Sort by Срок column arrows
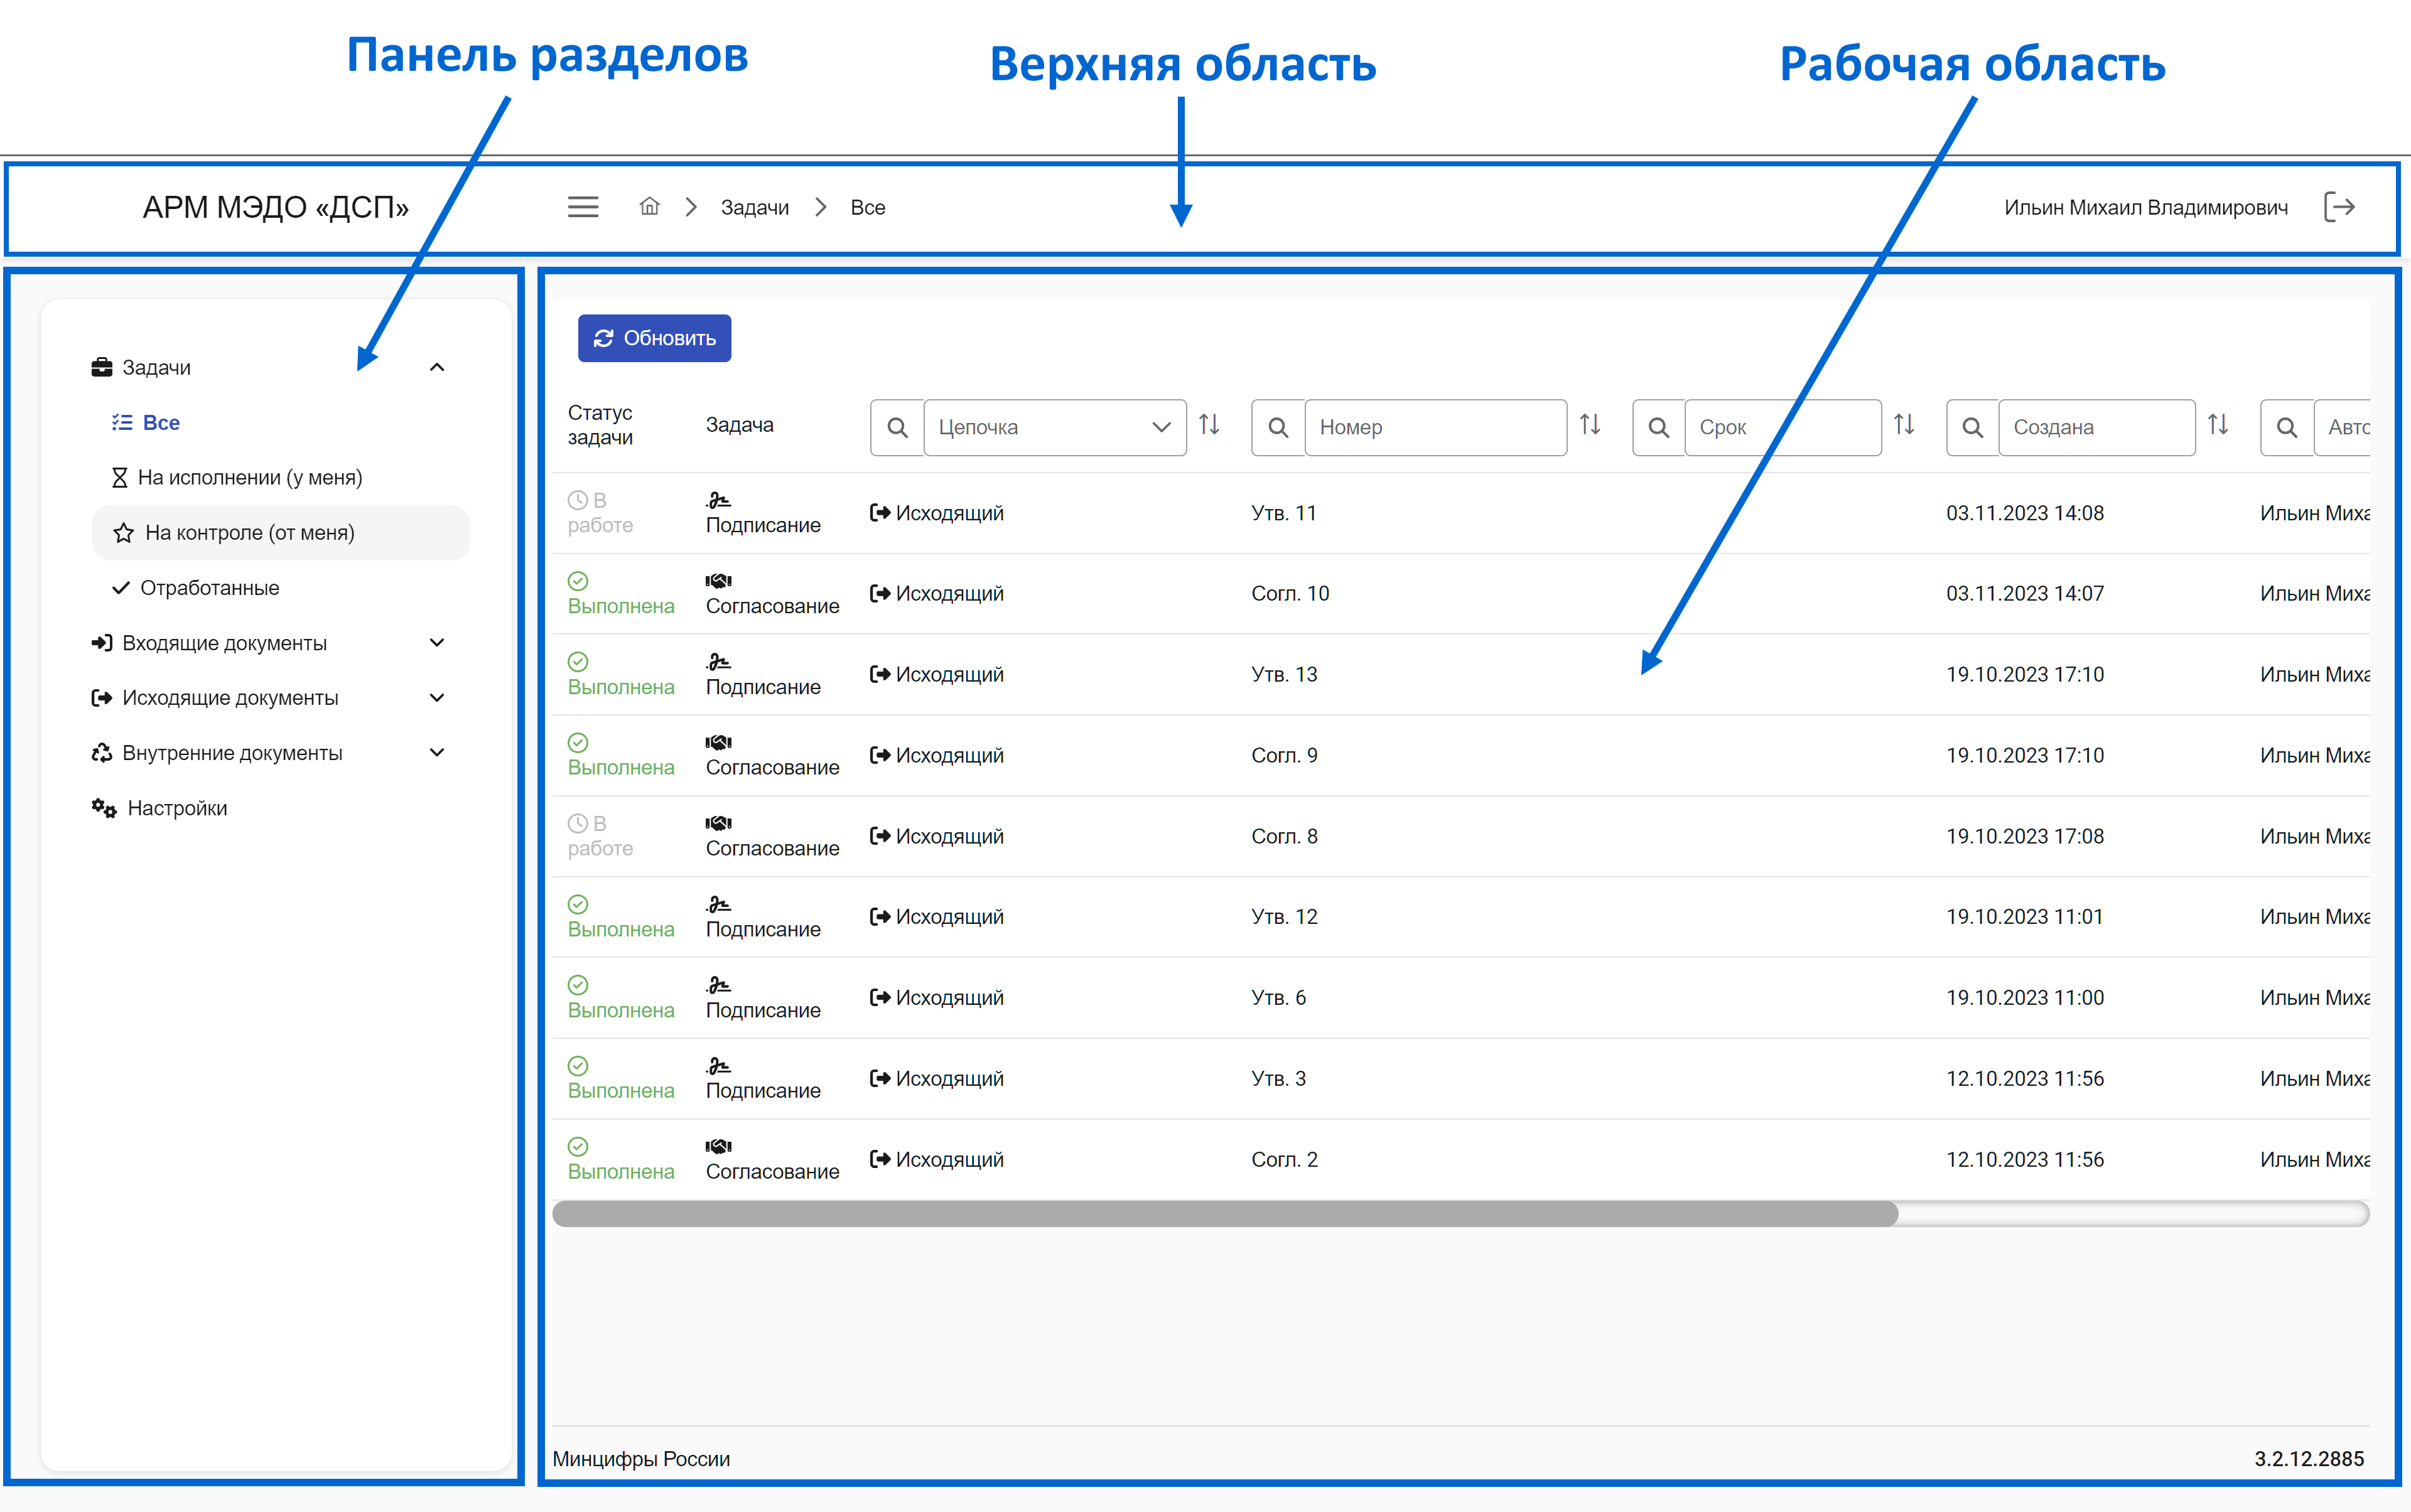This screenshot has height=1512, width=2411. click(1904, 425)
